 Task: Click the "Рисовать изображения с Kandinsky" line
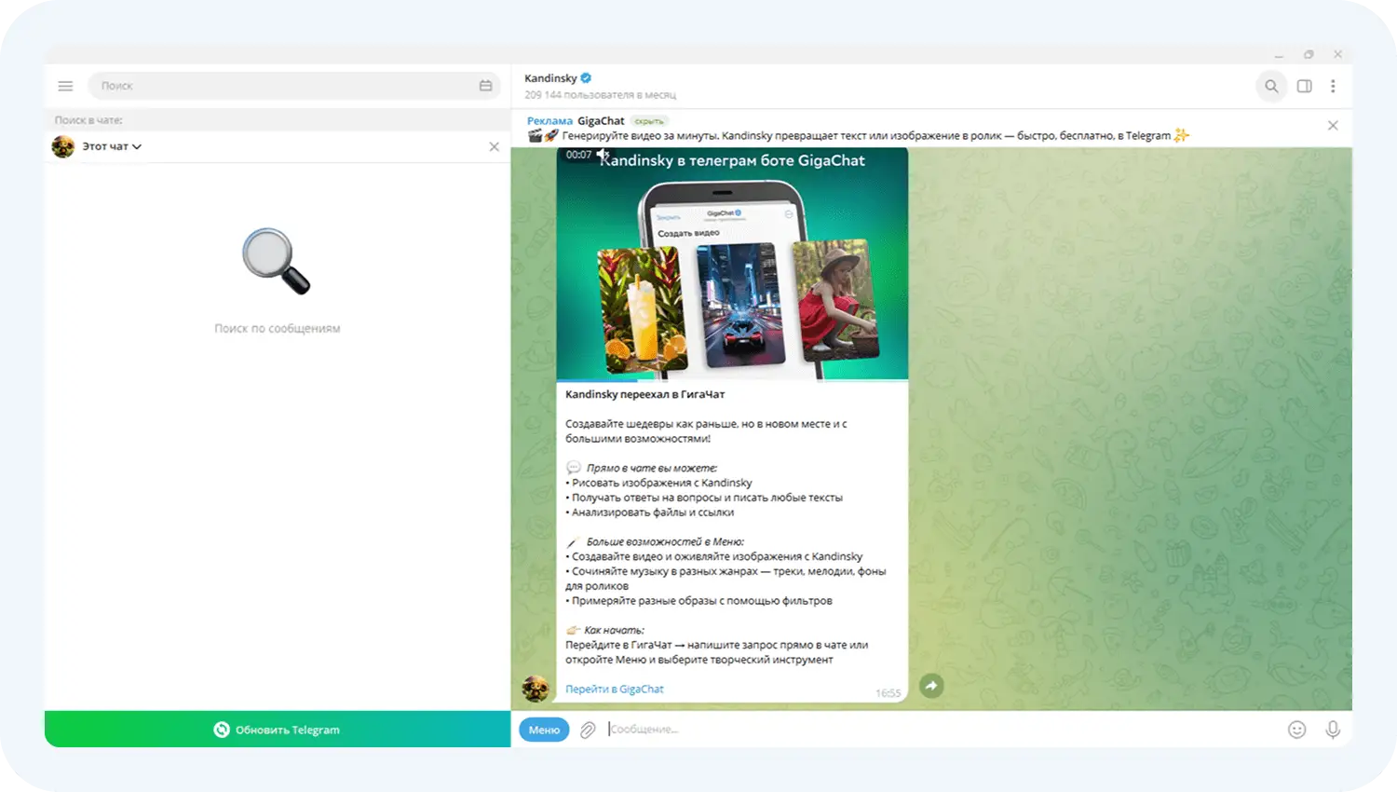pyautogui.click(x=658, y=483)
